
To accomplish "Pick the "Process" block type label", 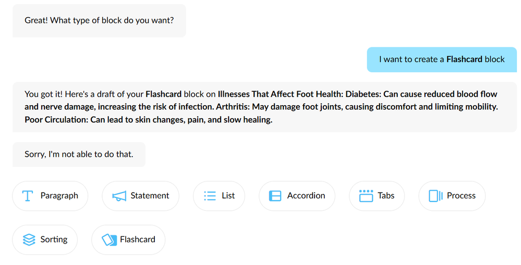I will point(461,196).
